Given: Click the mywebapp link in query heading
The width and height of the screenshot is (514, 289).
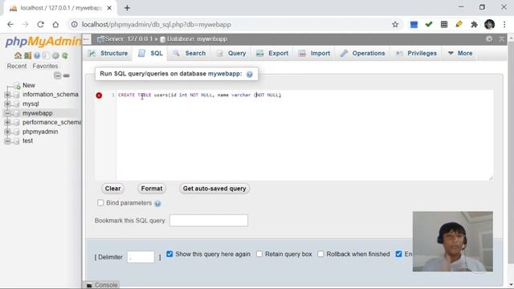Looking at the screenshot, I should [x=225, y=74].
